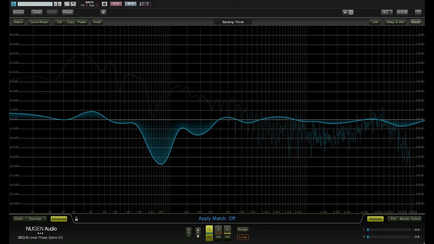Turn off EQ band 1 ON switch
This screenshot has height=244, width=434.
[x=209, y=237]
